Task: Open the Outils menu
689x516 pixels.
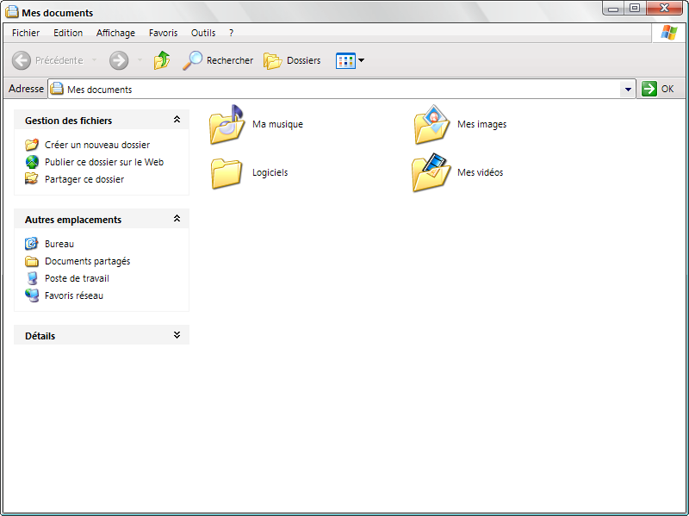Action: coord(203,33)
